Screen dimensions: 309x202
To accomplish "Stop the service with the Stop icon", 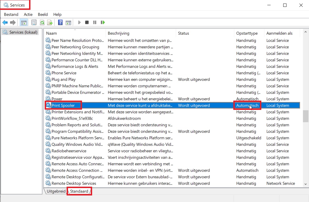I will [x=87, y=22].
